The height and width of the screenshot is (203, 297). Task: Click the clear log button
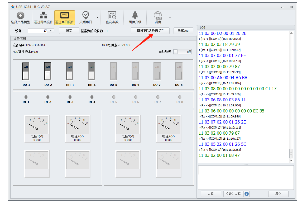(278, 194)
